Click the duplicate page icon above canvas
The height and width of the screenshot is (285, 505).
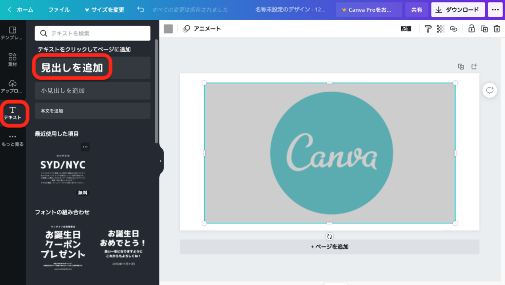461,67
